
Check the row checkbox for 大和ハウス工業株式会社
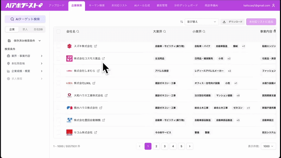coord(58,96)
